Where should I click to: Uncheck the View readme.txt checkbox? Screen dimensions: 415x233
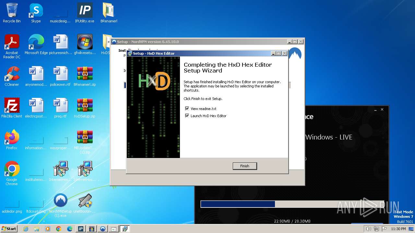187,109
